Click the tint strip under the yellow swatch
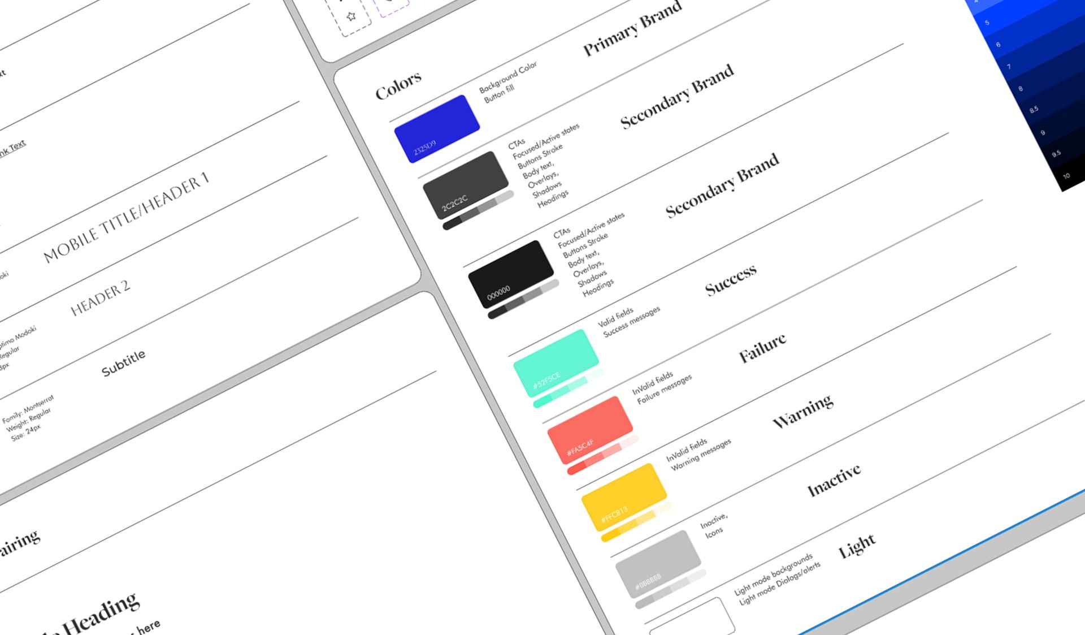This screenshot has width=1085, height=635. coord(637,522)
